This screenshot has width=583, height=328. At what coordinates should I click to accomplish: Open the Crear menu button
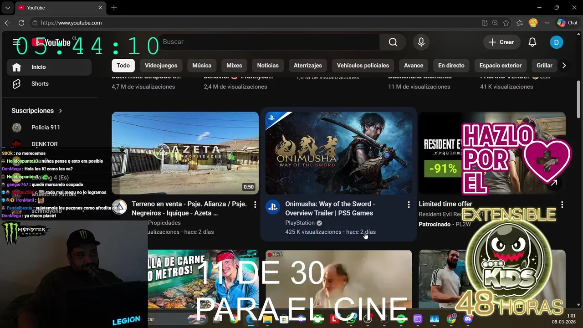[x=501, y=42]
